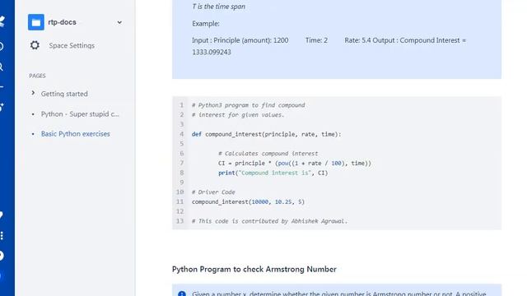This screenshot has width=527, height=296.
Task: Click 'Input : Principle (amount): 1200' text
Action: click(x=240, y=40)
